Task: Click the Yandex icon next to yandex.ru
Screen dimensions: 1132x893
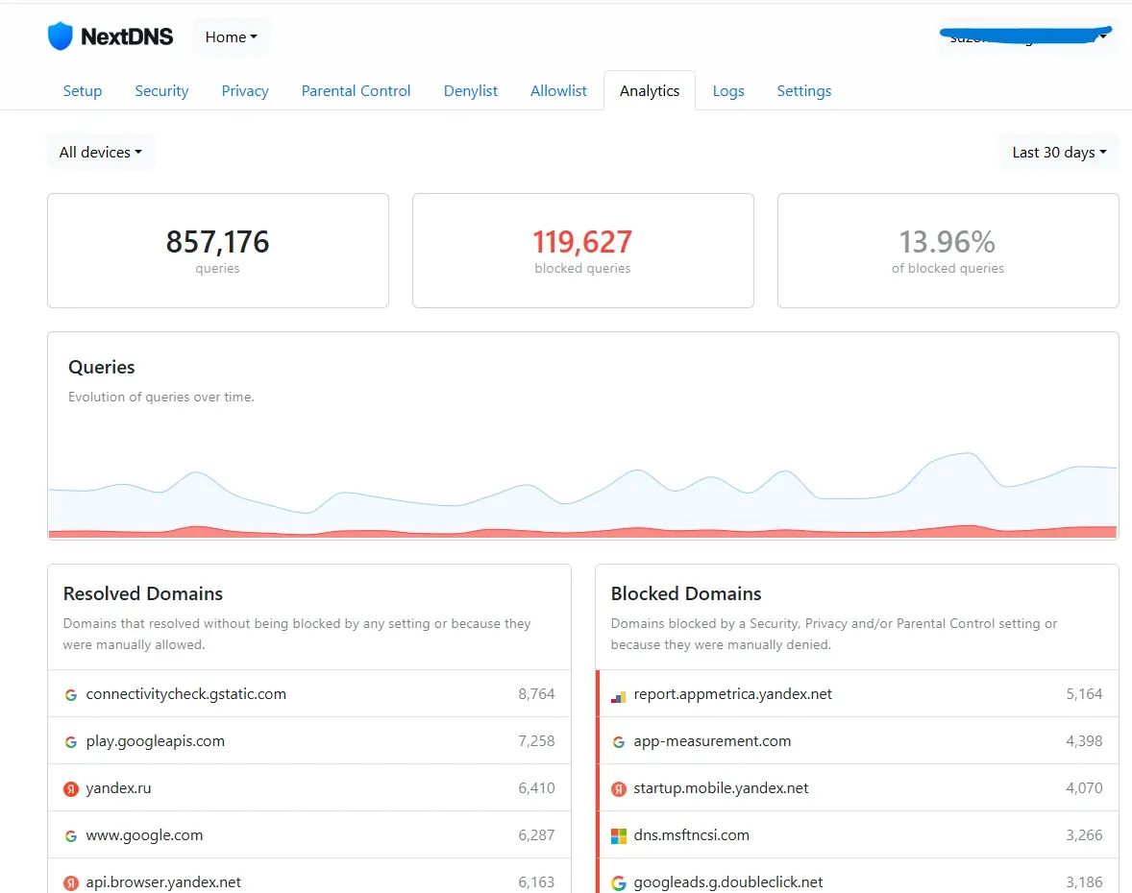Action: 70,788
